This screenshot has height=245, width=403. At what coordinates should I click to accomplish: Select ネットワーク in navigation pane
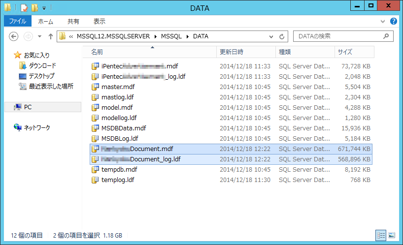pos(37,127)
